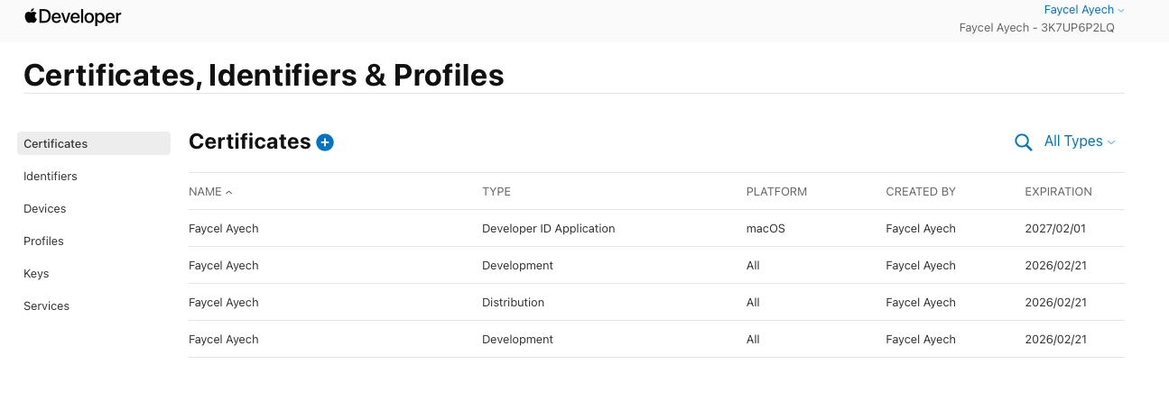Open the Faycel Ayech account dropdown
The height and width of the screenshot is (401, 1169).
[1083, 10]
